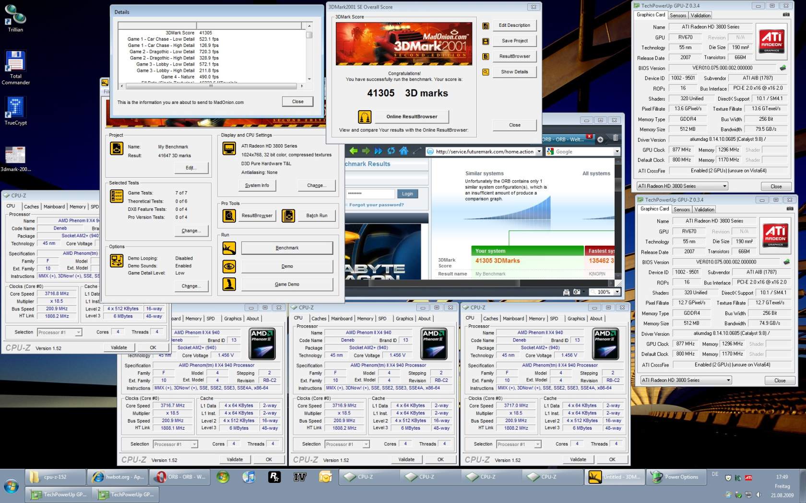Viewport: 806px width, 503px height.
Task: Click the Selected Tests checklist icon
Action: point(117,196)
